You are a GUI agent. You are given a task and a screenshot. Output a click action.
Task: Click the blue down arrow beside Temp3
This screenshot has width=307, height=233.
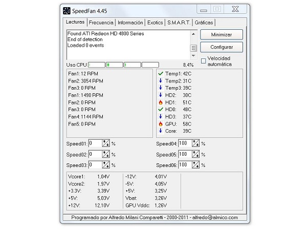(x=161, y=88)
